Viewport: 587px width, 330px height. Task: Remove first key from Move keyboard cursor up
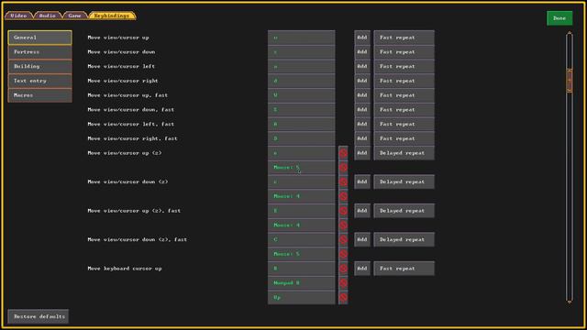point(343,269)
